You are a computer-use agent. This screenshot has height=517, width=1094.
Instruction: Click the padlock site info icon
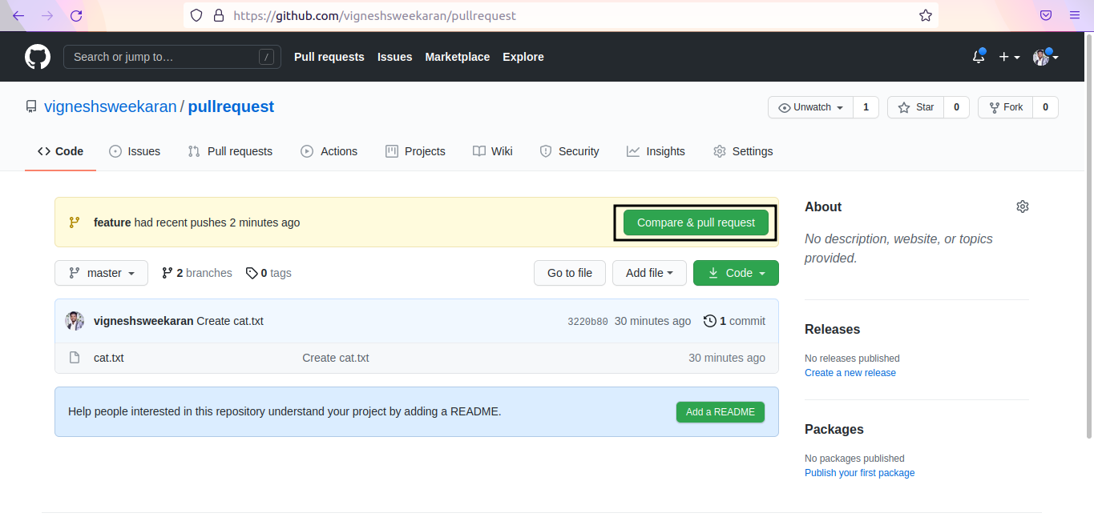tap(218, 15)
